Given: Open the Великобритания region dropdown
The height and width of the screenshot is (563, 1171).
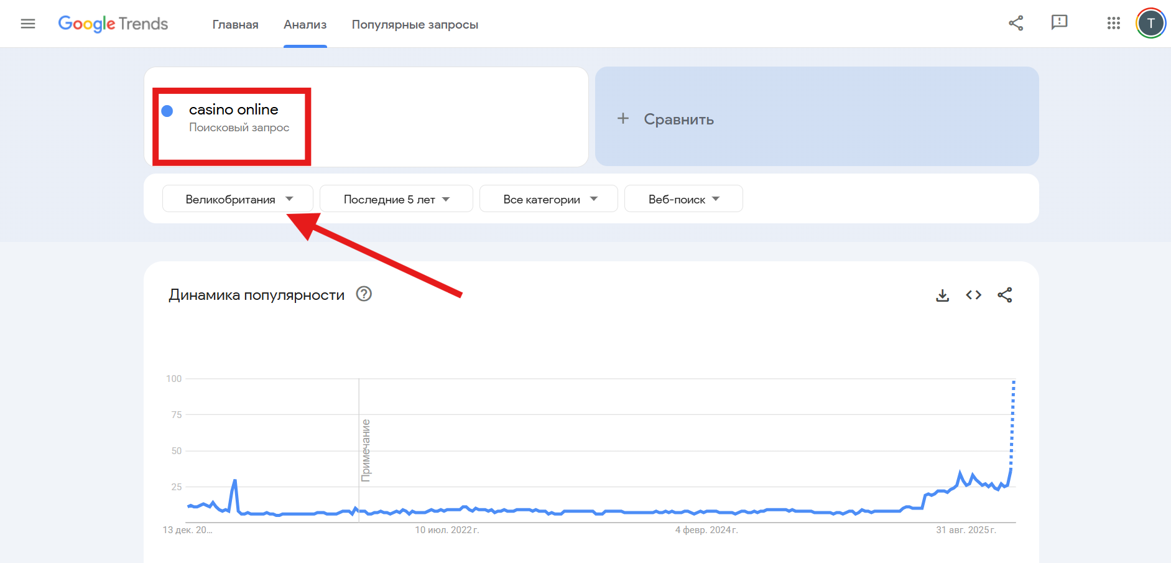Looking at the screenshot, I should click(237, 198).
